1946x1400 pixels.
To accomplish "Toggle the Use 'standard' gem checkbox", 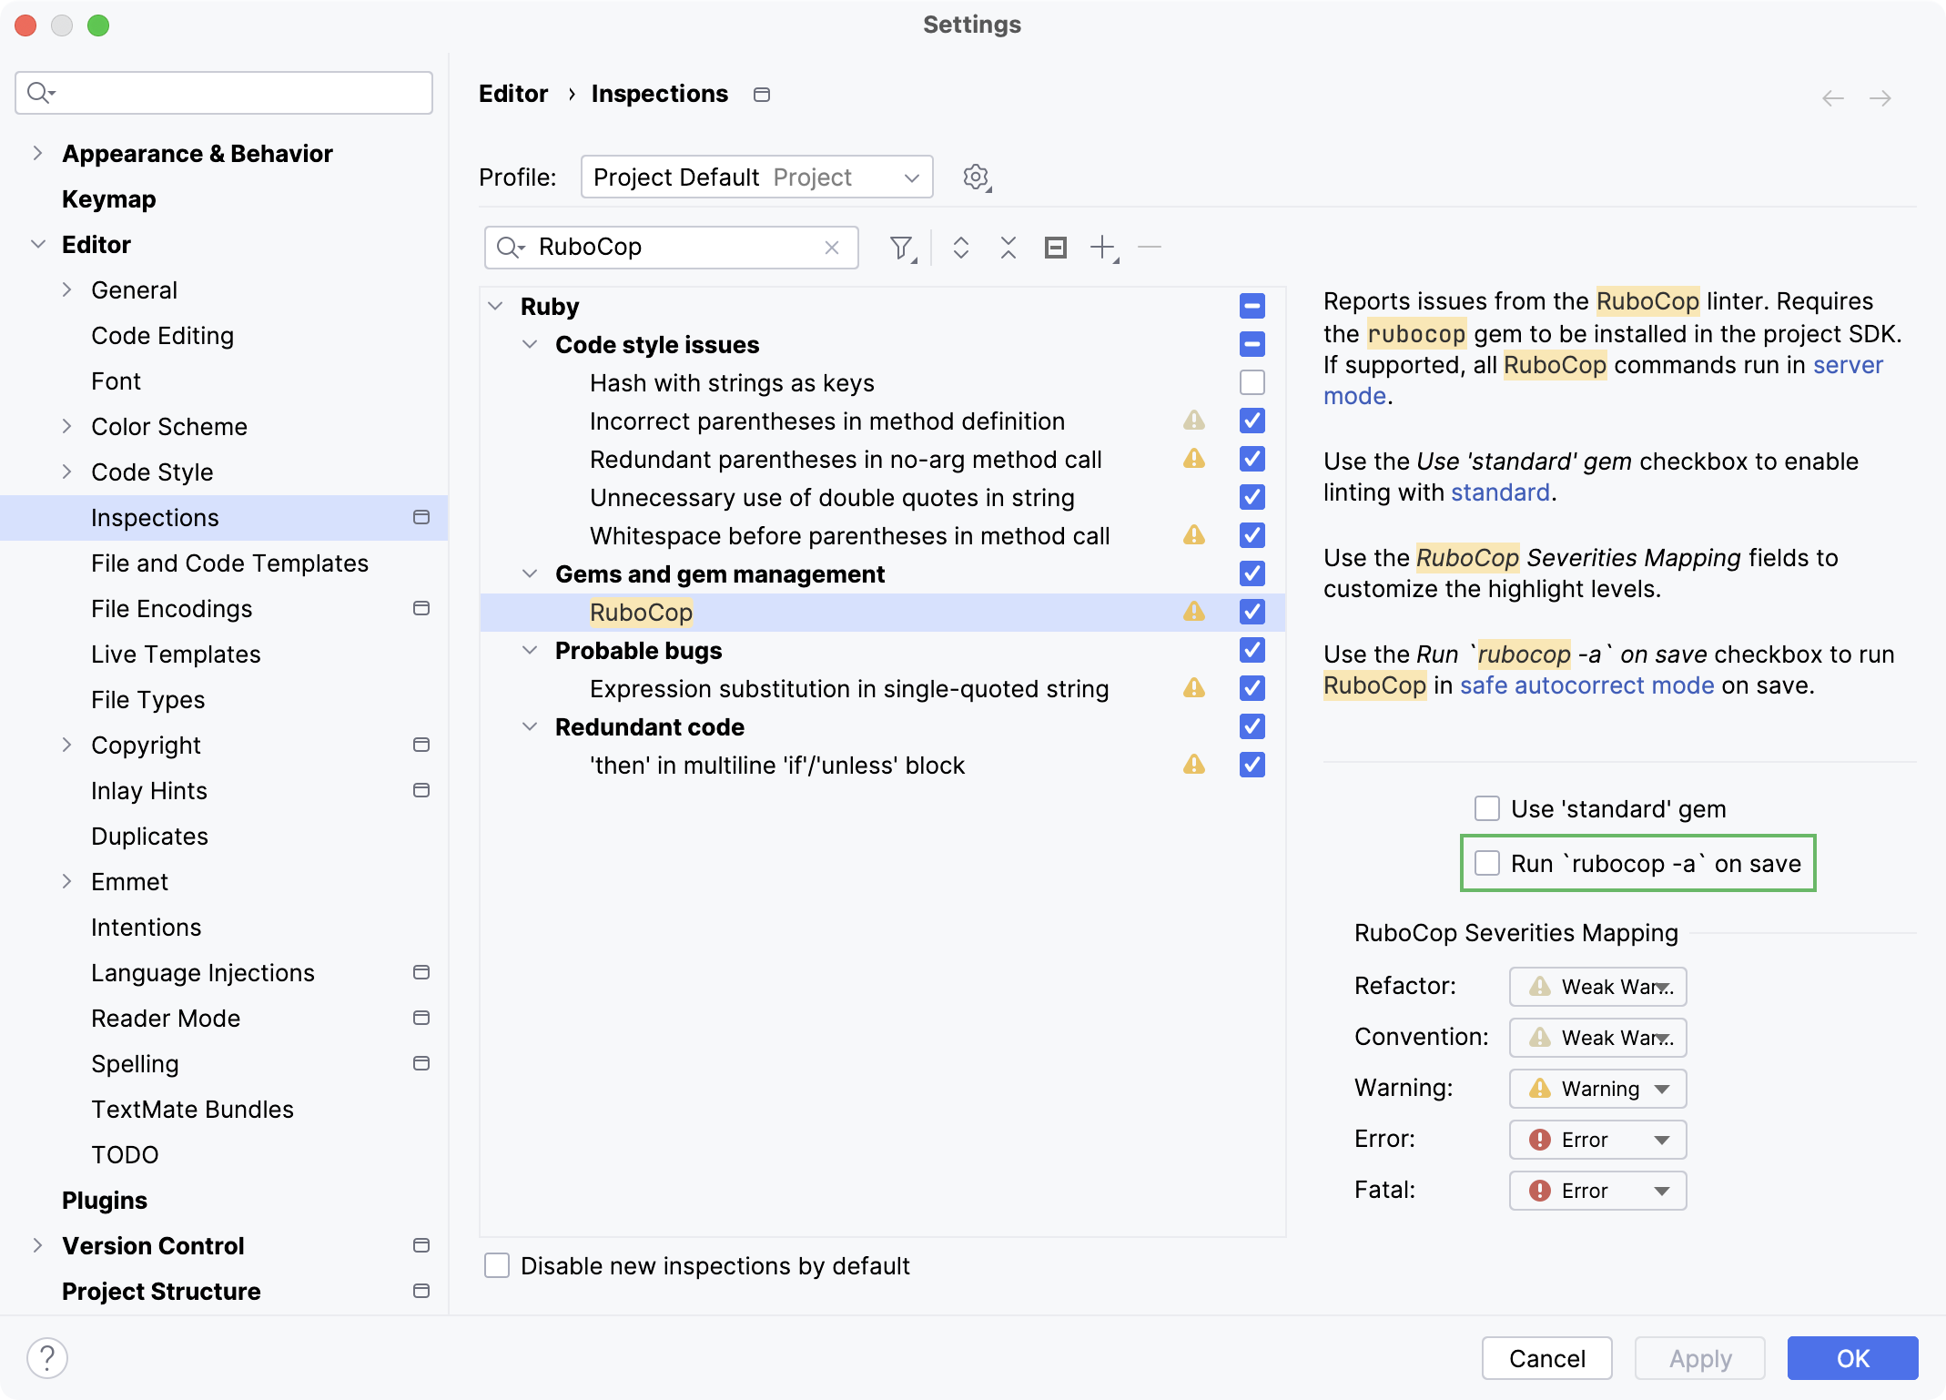I will click(1486, 808).
